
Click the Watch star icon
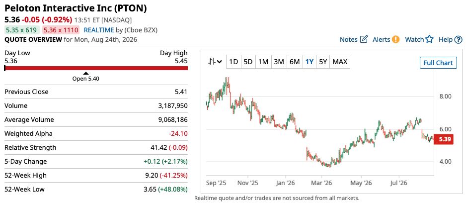coord(429,39)
